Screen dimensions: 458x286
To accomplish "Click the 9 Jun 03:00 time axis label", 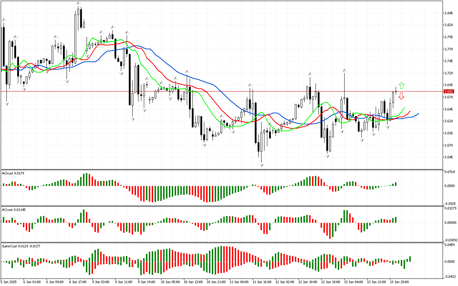I will [100, 282].
